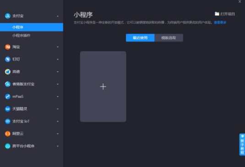Expand the 阿里云 section arrow

(x=58, y=134)
